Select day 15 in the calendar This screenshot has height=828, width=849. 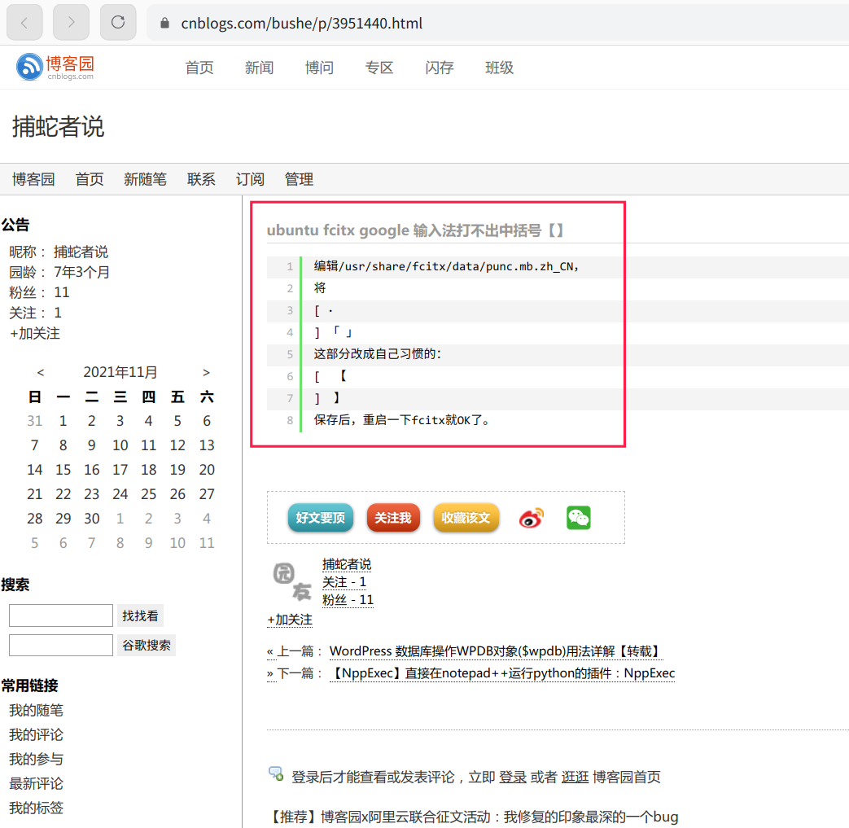coord(63,470)
